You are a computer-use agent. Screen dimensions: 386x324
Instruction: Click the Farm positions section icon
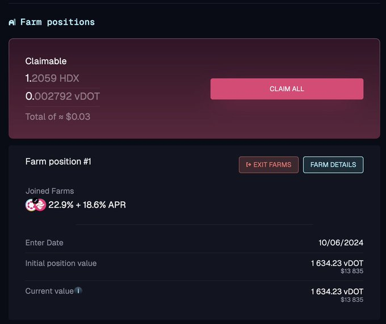click(12, 22)
